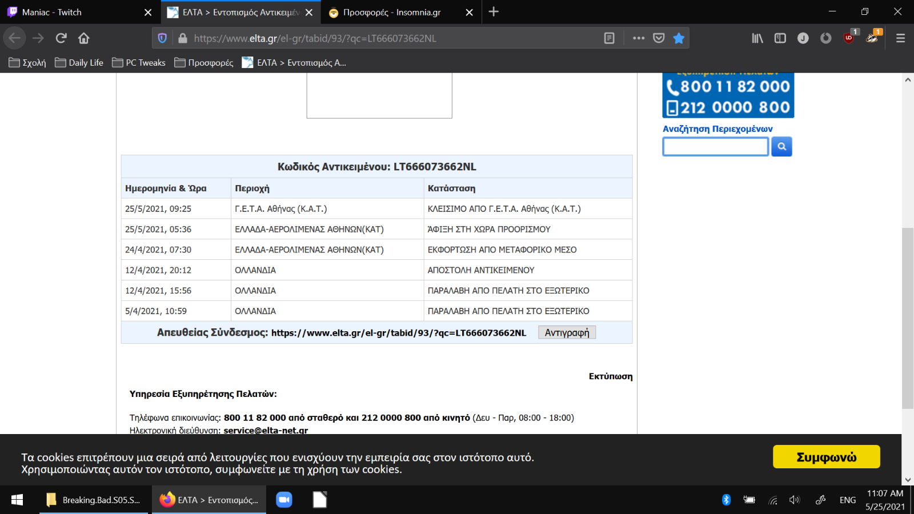This screenshot has height=514, width=914.
Task: Select ΚΛΕΙΣΙΜΟ ΑΠΟ Γ.Ε.Τ.Α. Αθήνας status cell
Action: coord(528,209)
